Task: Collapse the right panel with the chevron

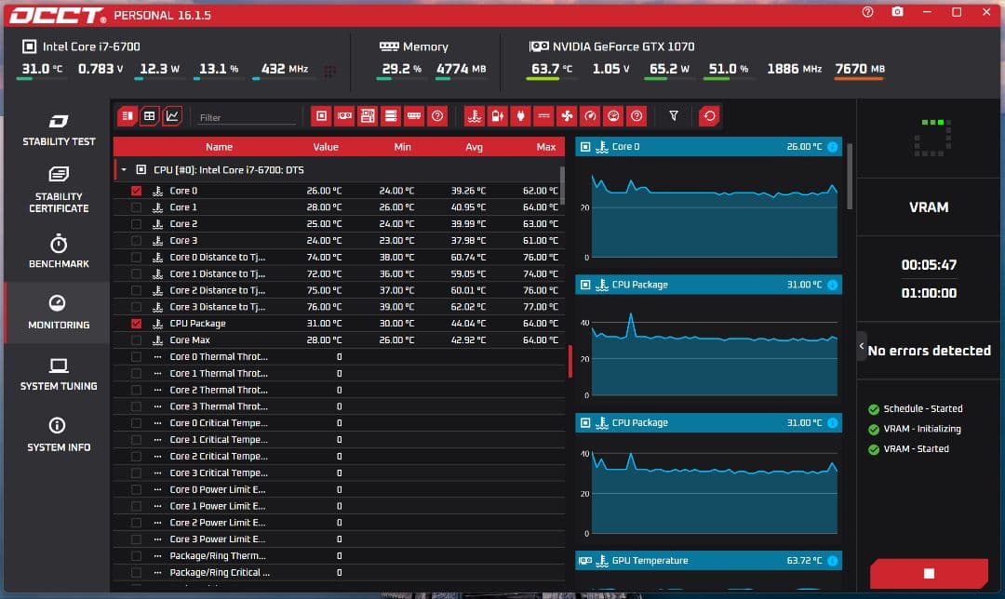Action: [x=862, y=347]
